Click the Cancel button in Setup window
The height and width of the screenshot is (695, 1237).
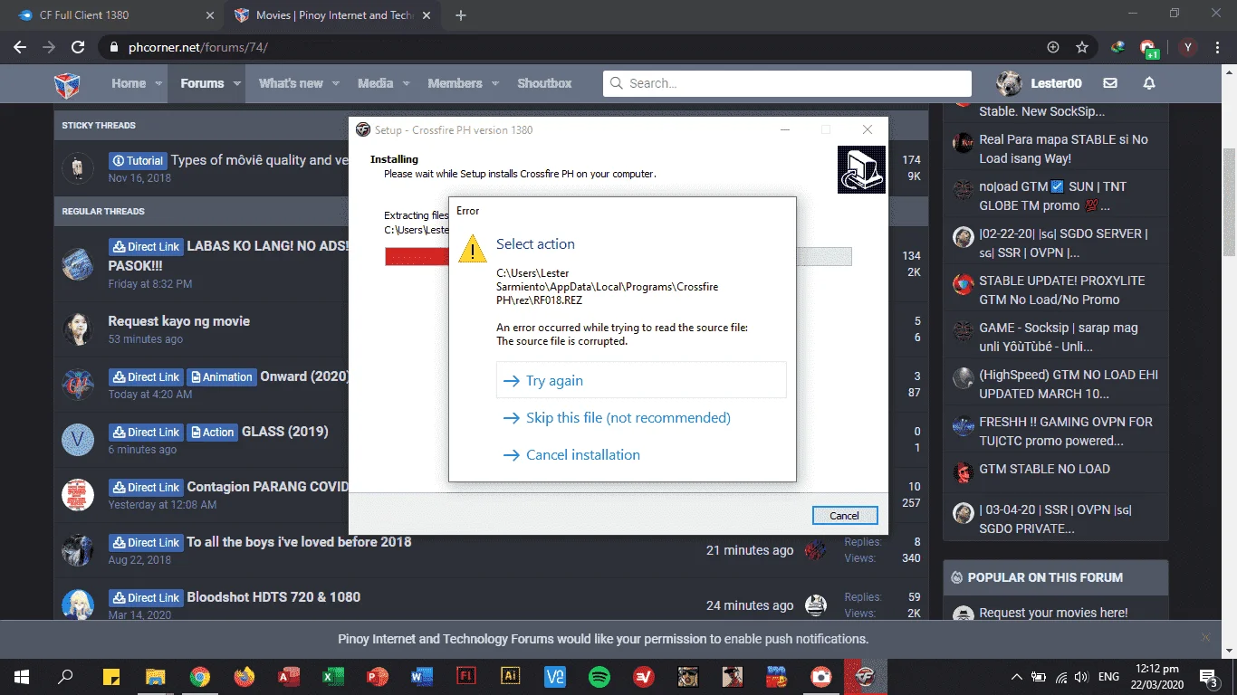844,515
